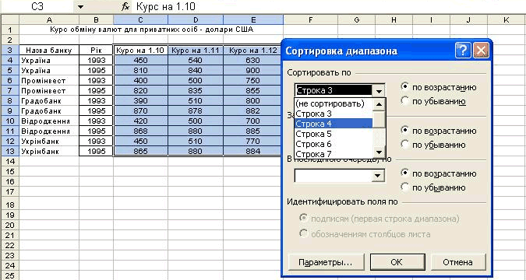Viewport: 526px width, 280px height.
Task: Select row 1 header
Action: coord(9,30)
